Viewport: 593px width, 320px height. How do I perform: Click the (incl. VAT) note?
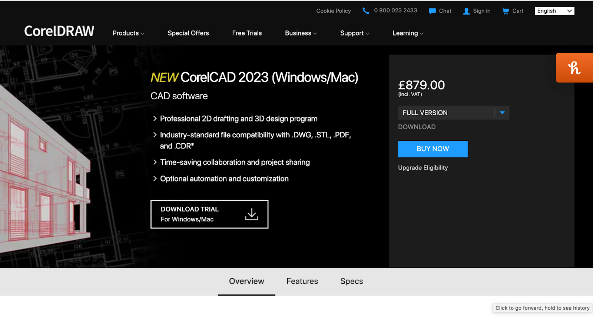[410, 94]
